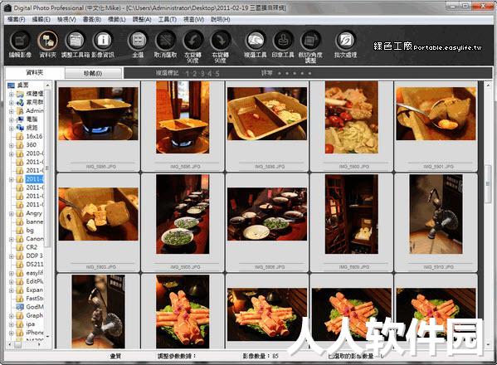Click the thumbnail pane vertical scrollbar
Screen dimensions: 497x365
[x=488, y=215]
